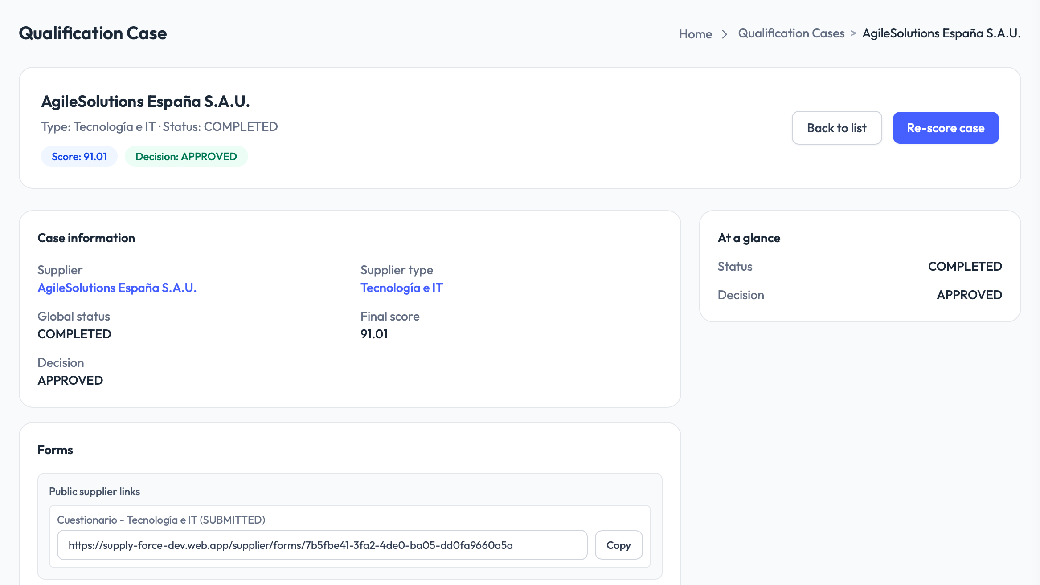Screen dimensions: 1040x585
Task: Click the COMPLETED status in At a glance
Action: pyautogui.click(x=965, y=266)
